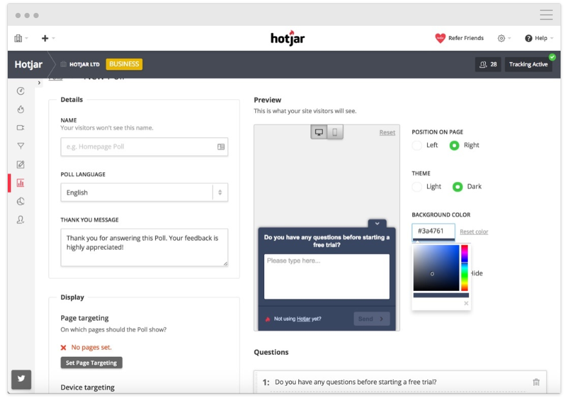Click the Tracking Active button
The image size is (567, 400).
tap(528, 65)
